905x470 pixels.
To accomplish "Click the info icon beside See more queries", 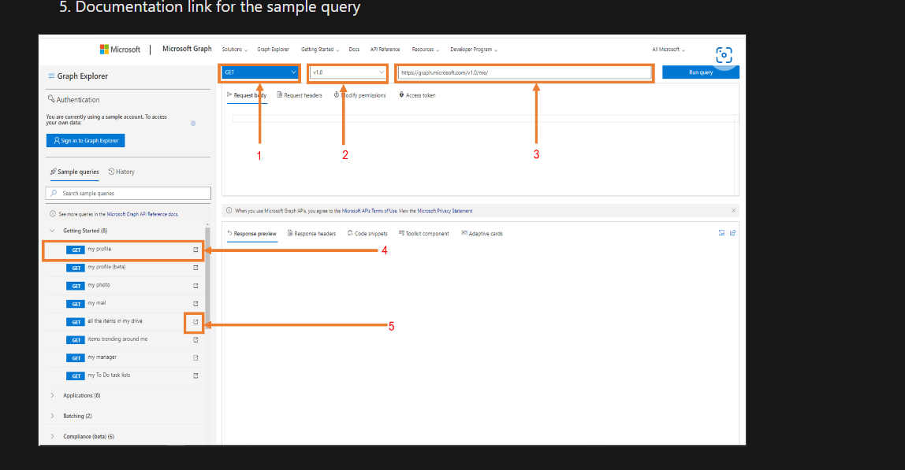I will 53,214.
